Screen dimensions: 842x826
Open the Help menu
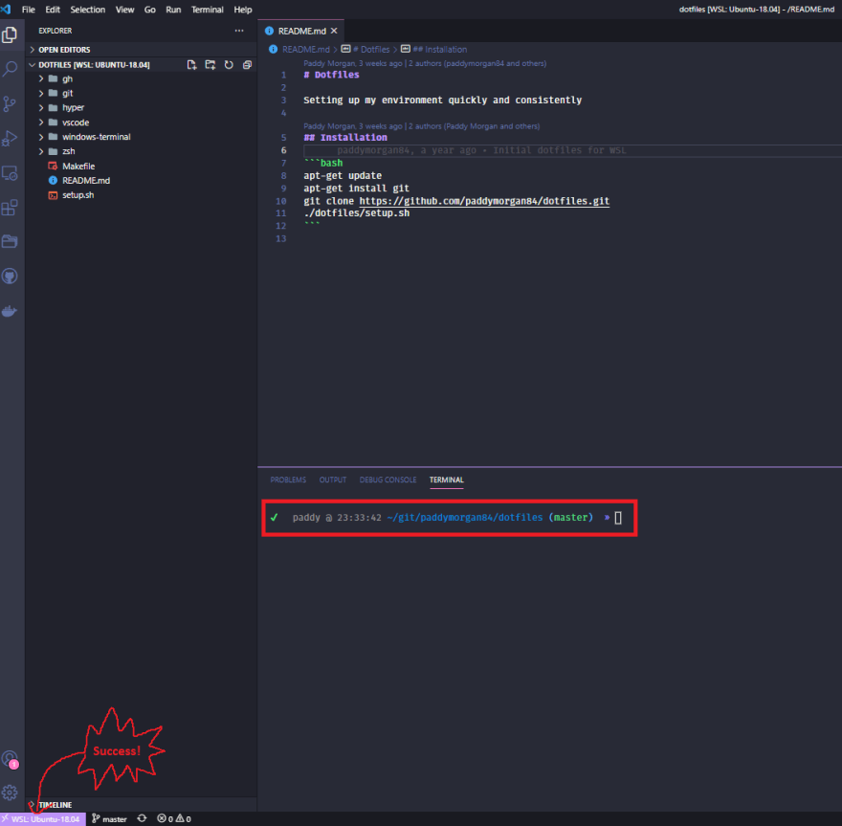click(243, 10)
